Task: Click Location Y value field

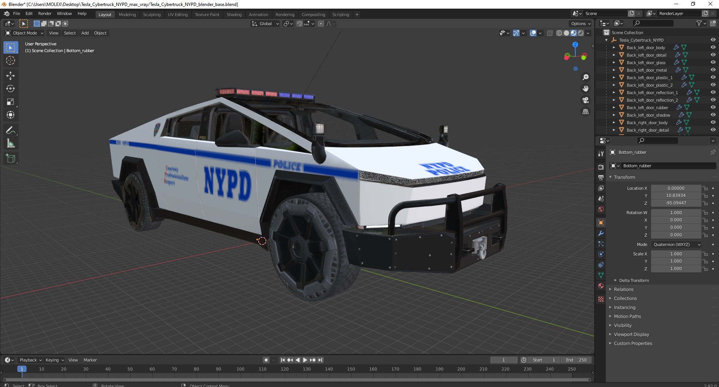Action: pyautogui.click(x=676, y=196)
